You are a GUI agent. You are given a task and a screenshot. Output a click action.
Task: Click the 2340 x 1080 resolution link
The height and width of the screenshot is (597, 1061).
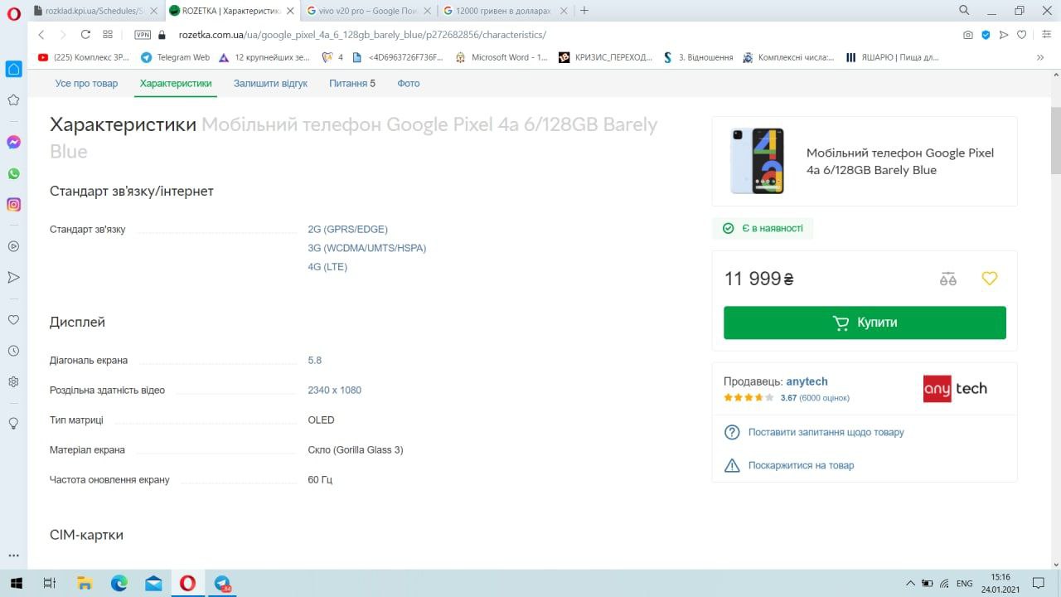click(334, 391)
